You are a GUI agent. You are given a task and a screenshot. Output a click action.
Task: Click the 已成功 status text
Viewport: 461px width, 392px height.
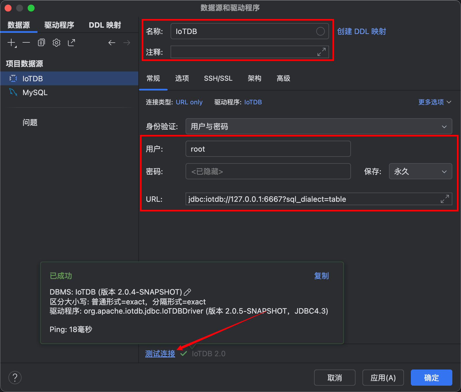point(61,276)
